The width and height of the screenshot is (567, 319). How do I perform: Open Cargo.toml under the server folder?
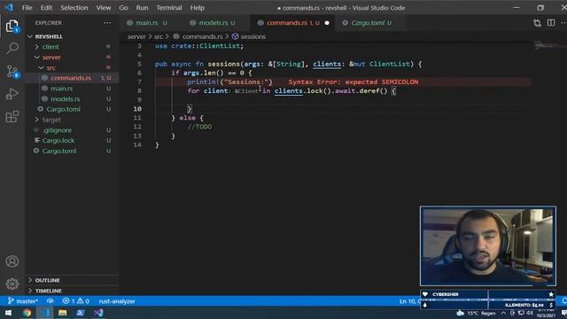pos(63,109)
